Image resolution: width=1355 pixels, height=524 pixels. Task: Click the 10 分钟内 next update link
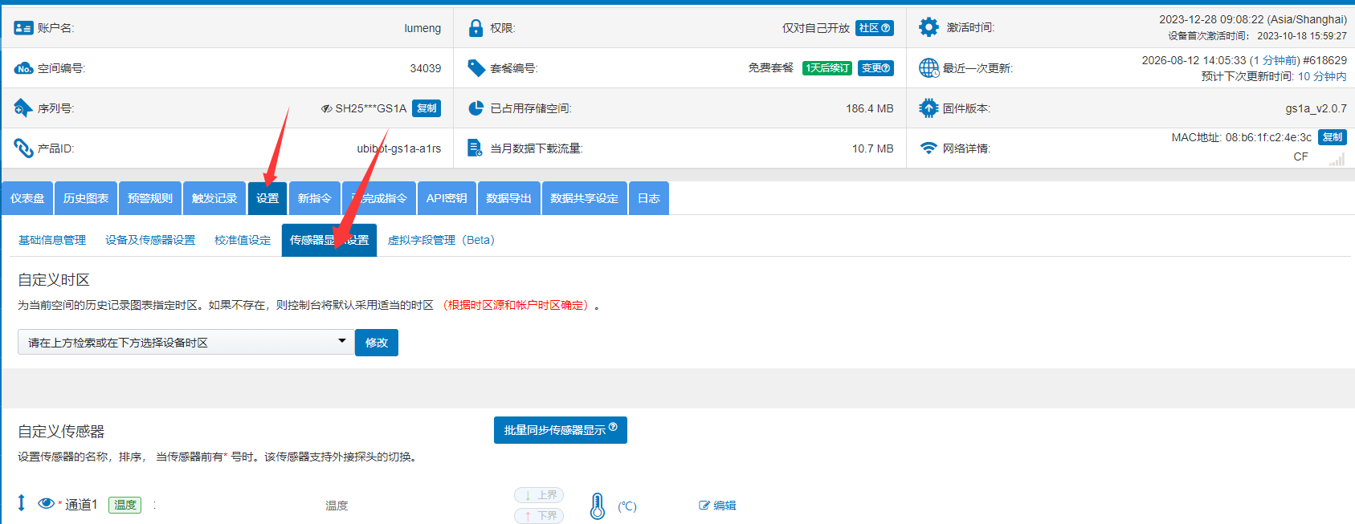point(1322,76)
